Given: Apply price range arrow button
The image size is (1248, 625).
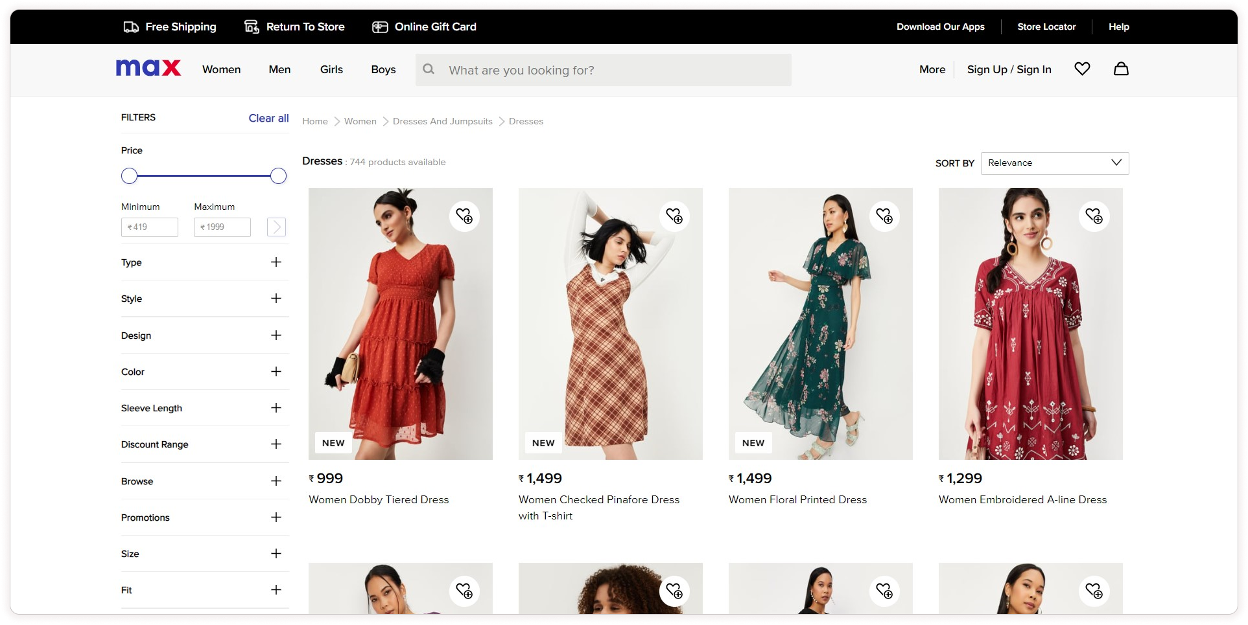Looking at the screenshot, I should 276,227.
